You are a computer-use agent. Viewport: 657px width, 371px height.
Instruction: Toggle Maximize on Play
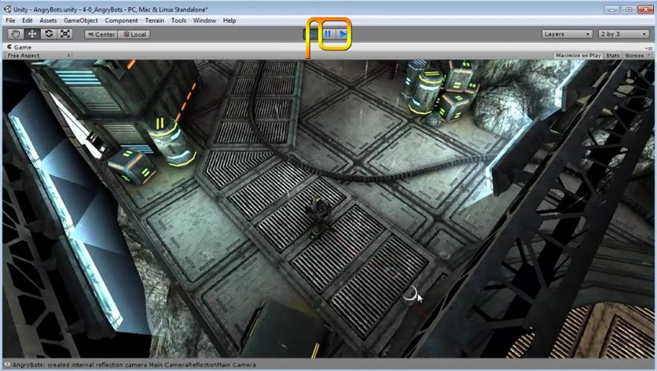click(578, 55)
